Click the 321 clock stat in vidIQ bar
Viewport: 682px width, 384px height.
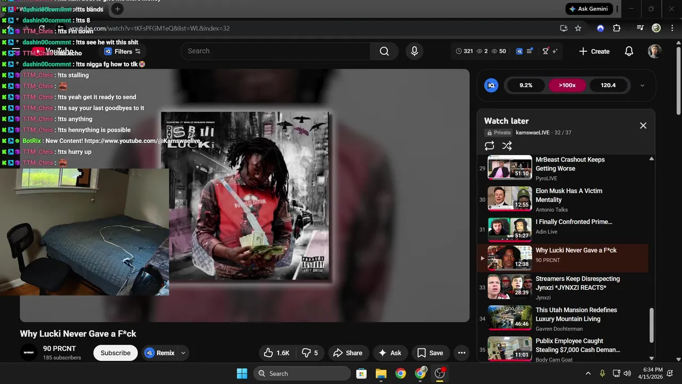point(464,51)
